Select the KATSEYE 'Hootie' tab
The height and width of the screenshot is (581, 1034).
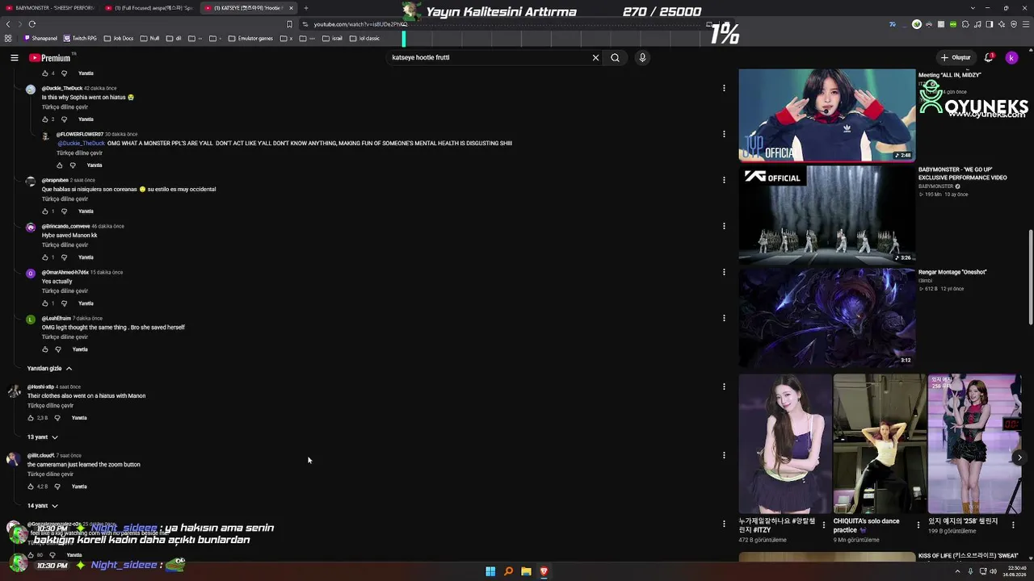248,8
